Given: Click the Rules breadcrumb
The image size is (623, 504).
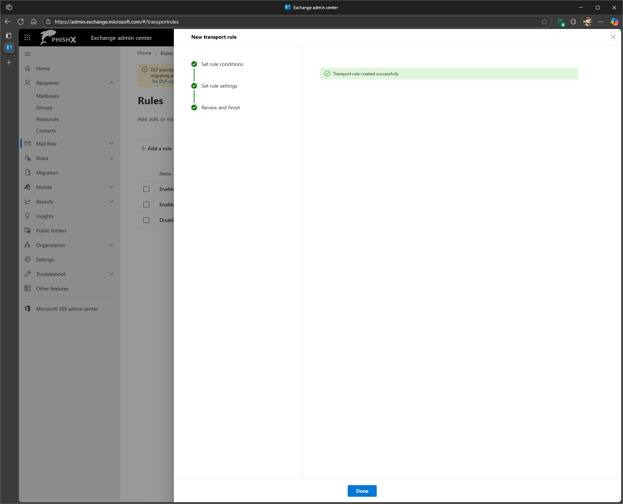Looking at the screenshot, I should click(x=167, y=53).
